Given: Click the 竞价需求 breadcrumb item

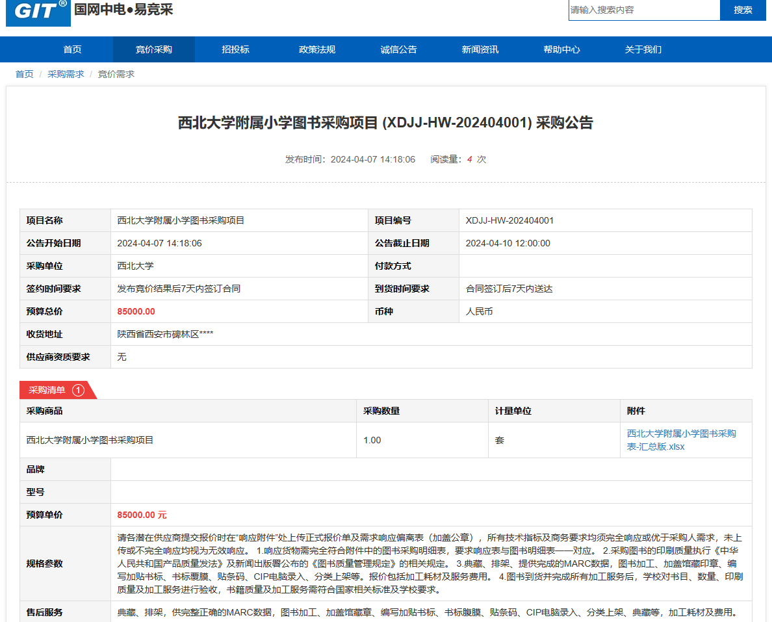Looking at the screenshot, I should point(116,74).
